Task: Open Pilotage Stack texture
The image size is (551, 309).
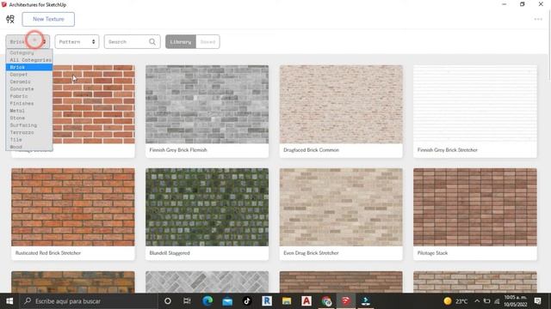Action: [x=475, y=214]
